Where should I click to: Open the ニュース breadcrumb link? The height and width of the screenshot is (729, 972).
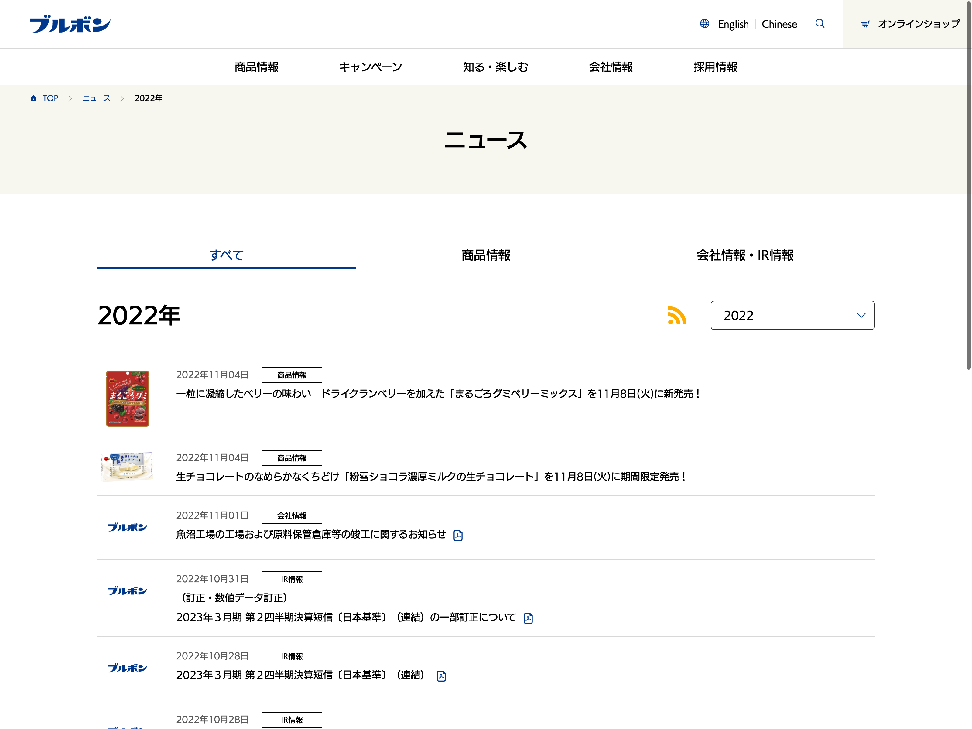96,98
